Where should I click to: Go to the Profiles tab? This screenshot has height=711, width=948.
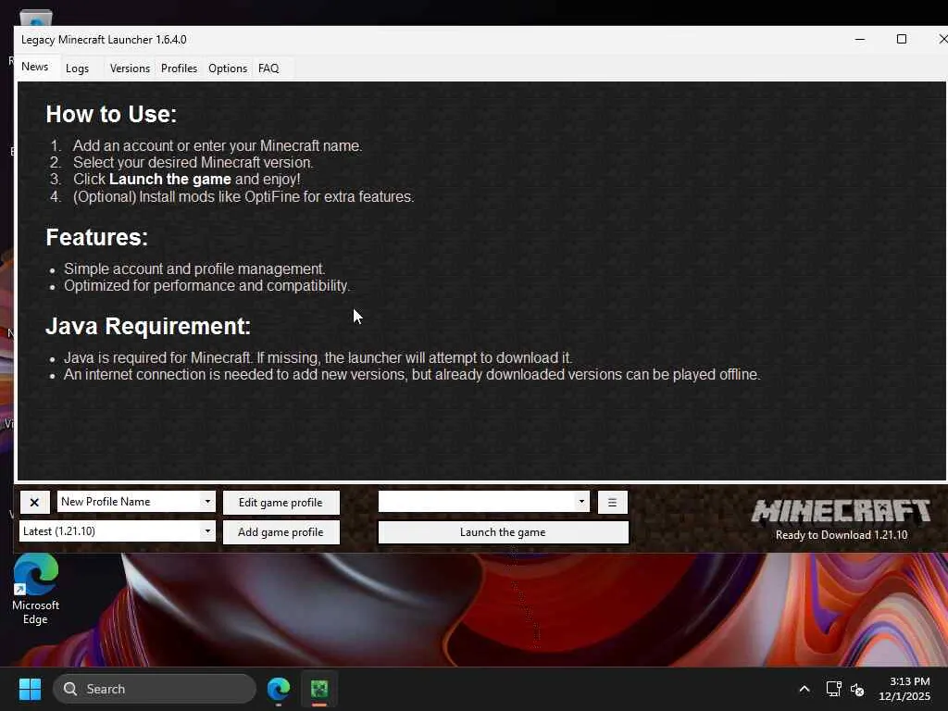179,69
